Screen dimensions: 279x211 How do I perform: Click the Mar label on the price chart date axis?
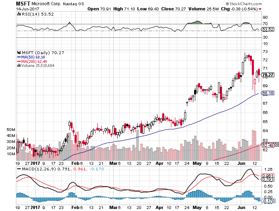click(113, 163)
